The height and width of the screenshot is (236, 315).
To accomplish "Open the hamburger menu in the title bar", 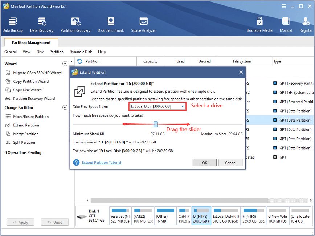I will (x=284, y=6).
